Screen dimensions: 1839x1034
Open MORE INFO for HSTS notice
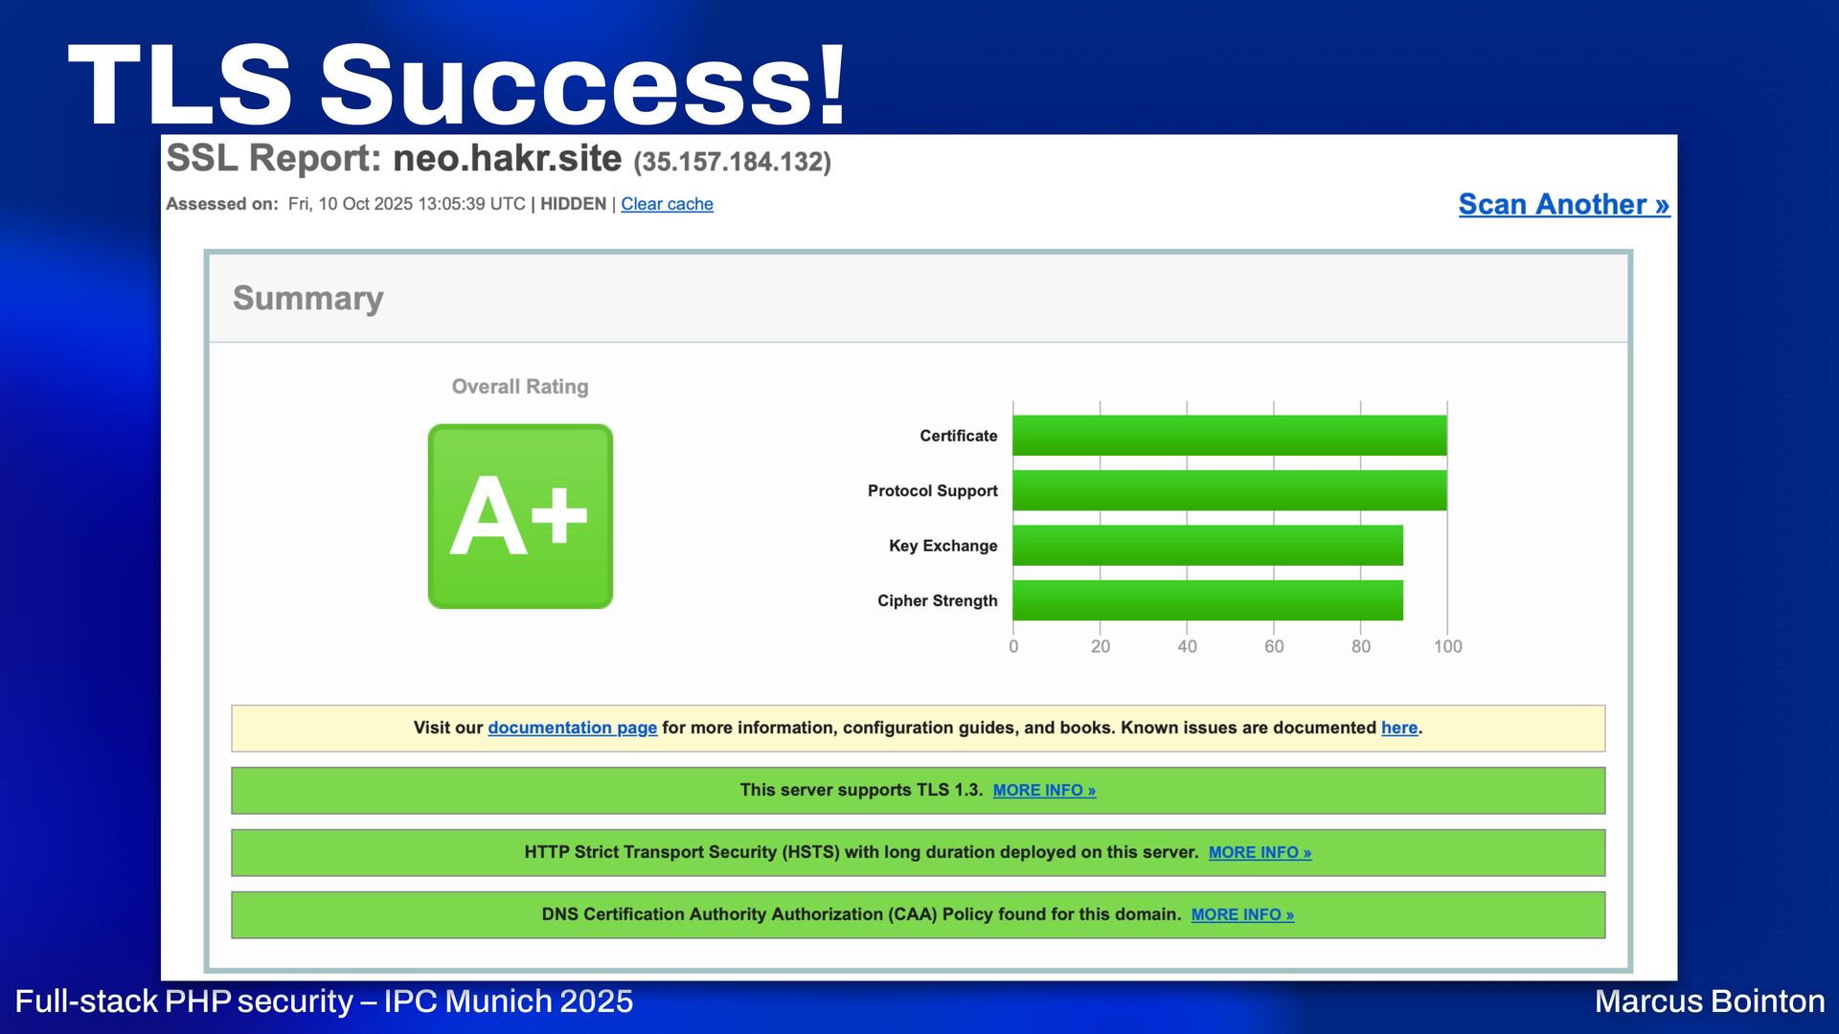pos(1260,852)
